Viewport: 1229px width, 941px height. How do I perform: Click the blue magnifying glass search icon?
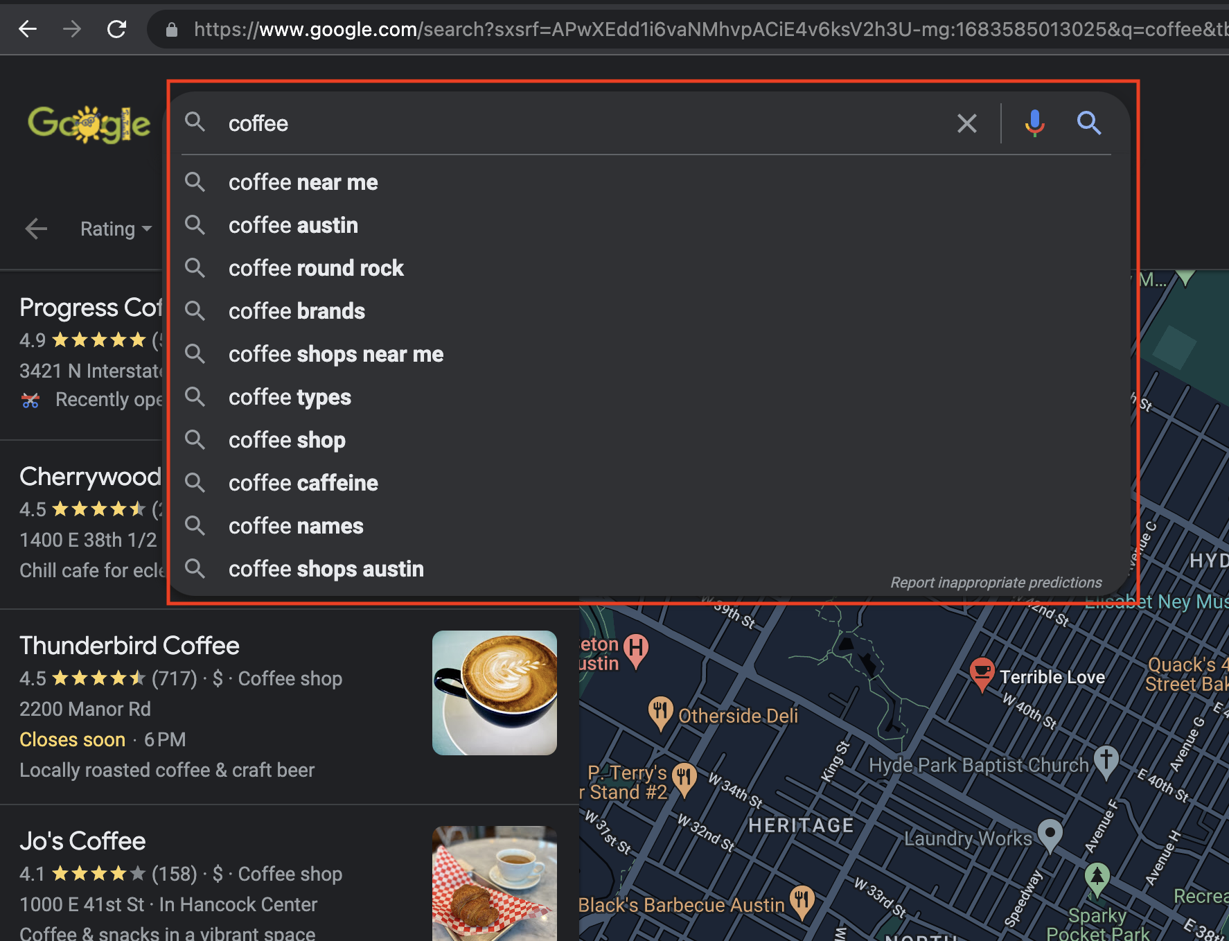pos(1089,123)
